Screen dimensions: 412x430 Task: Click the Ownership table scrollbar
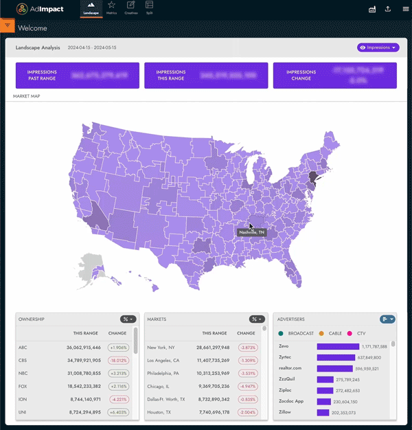click(135, 341)
